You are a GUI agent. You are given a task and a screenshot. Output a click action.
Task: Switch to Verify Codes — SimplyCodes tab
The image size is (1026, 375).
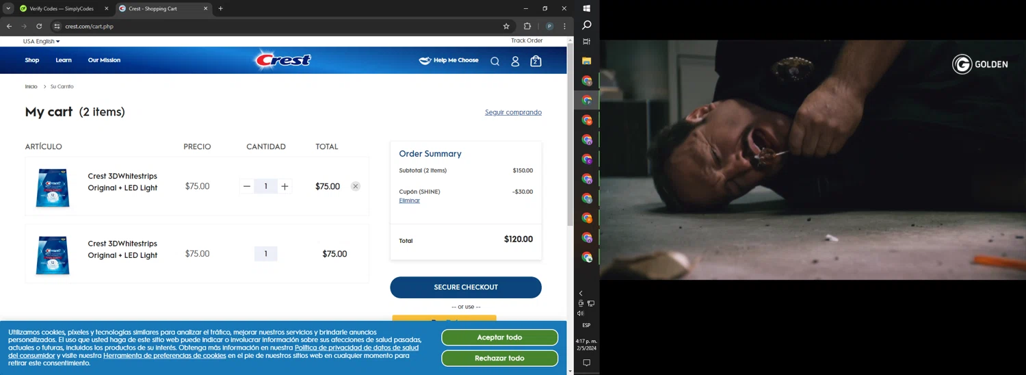coord(62,9)
